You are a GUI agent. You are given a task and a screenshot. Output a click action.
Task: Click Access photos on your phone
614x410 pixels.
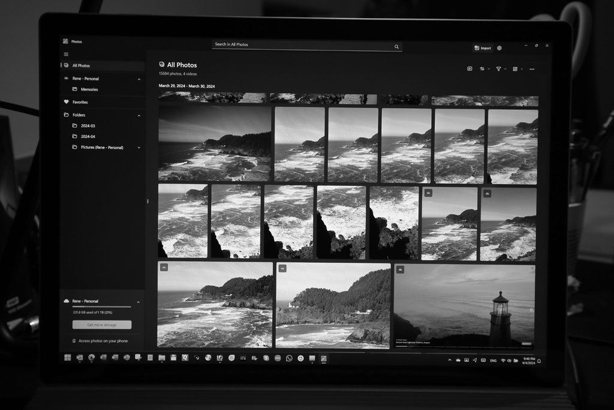coord(100,340)
